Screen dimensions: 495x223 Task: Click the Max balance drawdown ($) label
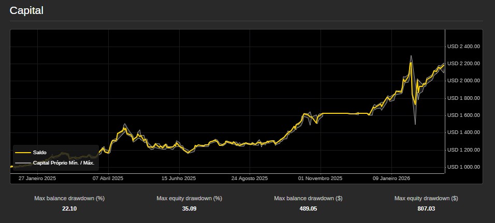[x=308, y=198]
